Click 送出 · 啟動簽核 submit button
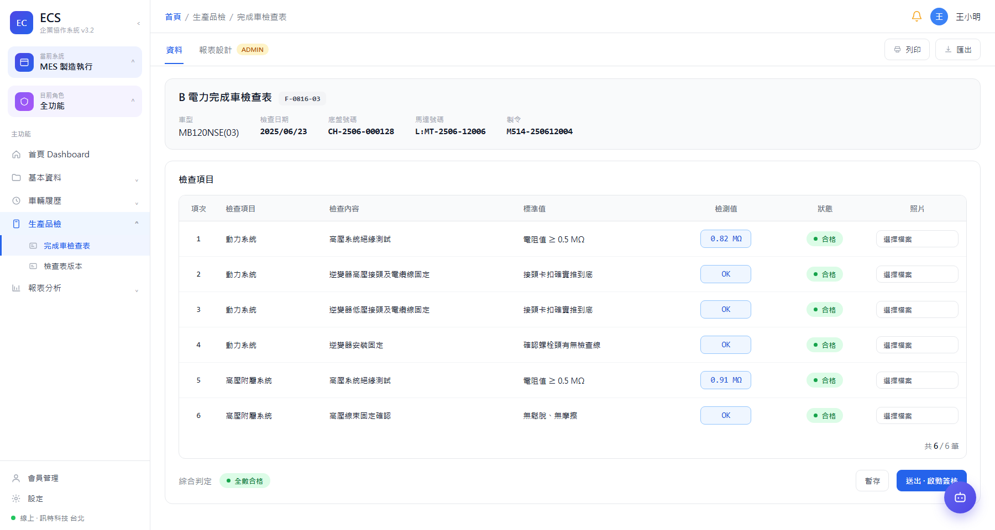The image size is (995, 530). point(931,481)
